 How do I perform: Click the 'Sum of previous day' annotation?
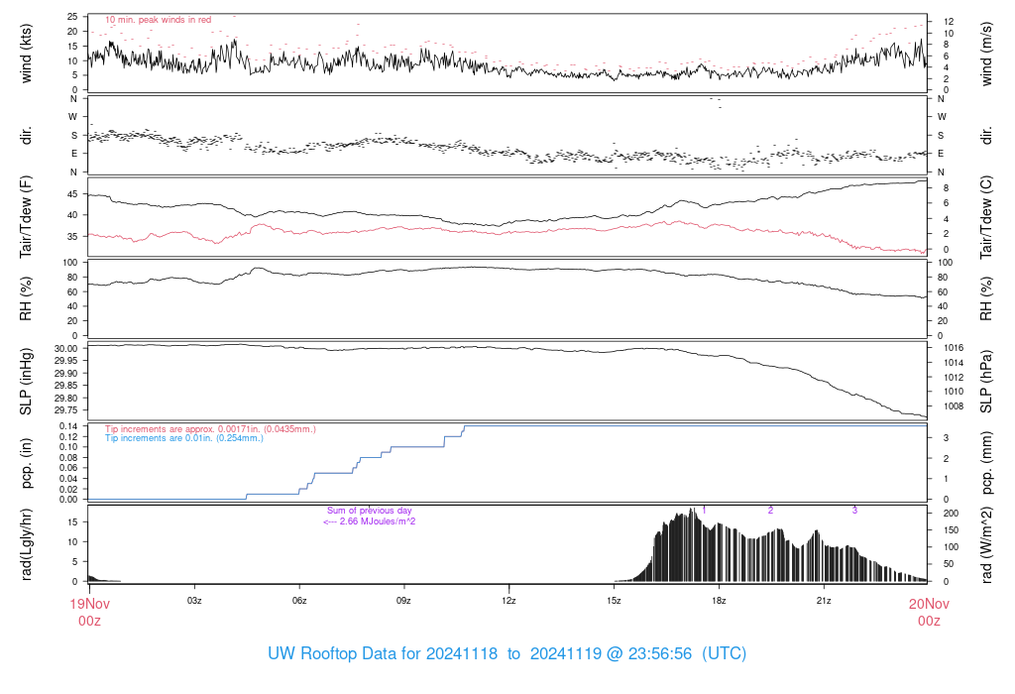pos(369,511)
